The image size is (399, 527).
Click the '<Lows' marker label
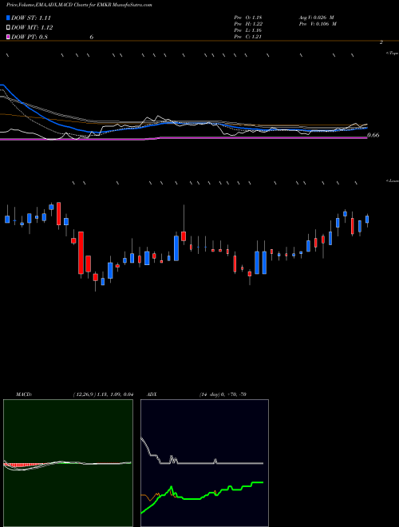(x=392, y=181)
